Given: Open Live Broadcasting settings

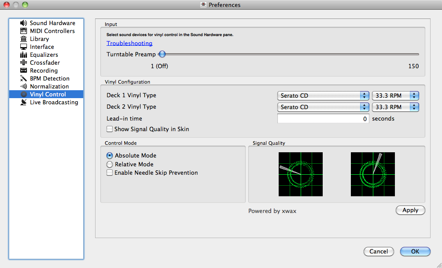Looking at the screenshot, I should tap(46, 102).
